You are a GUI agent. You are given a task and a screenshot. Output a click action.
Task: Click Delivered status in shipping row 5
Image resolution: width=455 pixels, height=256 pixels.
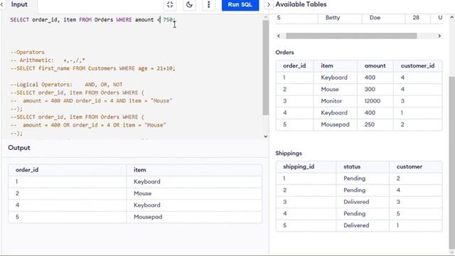click(x=356, y=225)
